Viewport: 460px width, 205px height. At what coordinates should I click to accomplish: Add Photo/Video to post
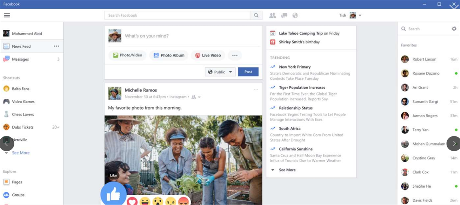coord(127,55)
